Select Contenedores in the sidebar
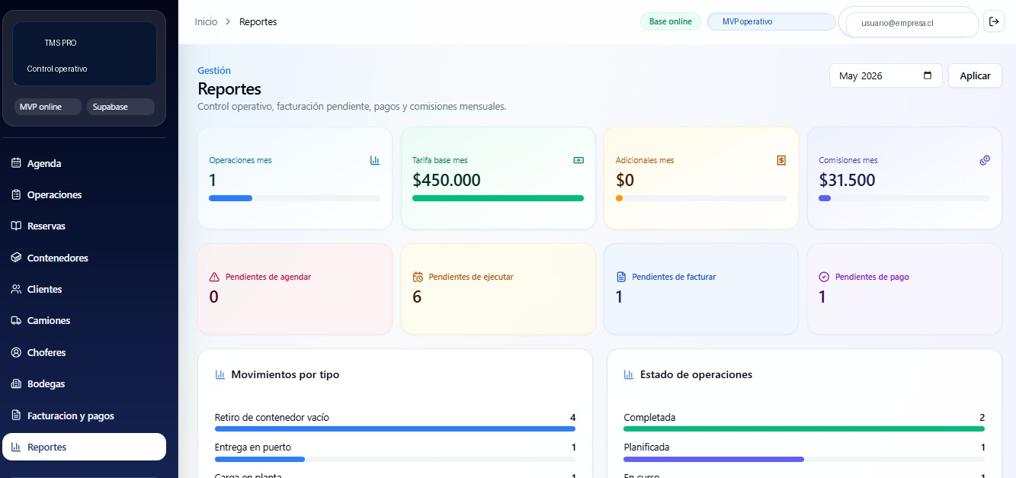The width and height of the screenshot is (1016, 478). pyautogui.click(x=84, y=258)
